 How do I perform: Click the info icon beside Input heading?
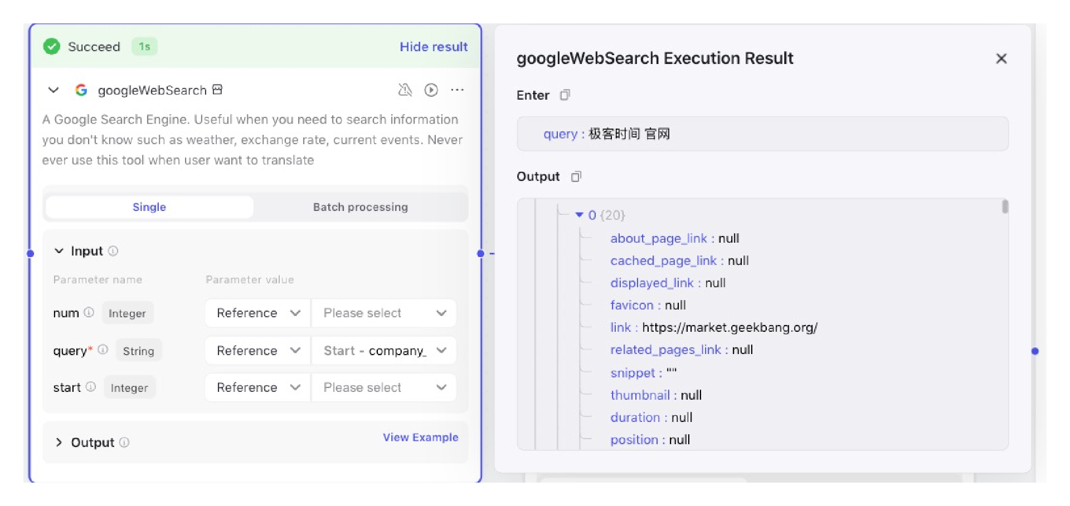coord(113,251)
